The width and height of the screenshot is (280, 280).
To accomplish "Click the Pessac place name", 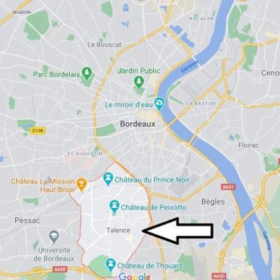I will click(27, 220).
